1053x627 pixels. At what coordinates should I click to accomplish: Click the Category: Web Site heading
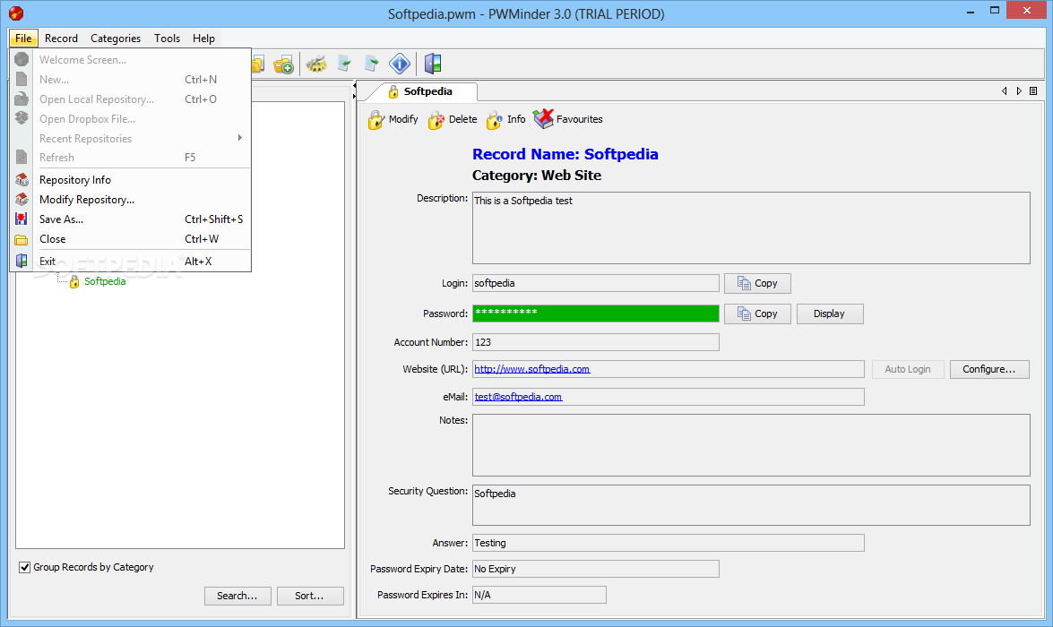537,176
